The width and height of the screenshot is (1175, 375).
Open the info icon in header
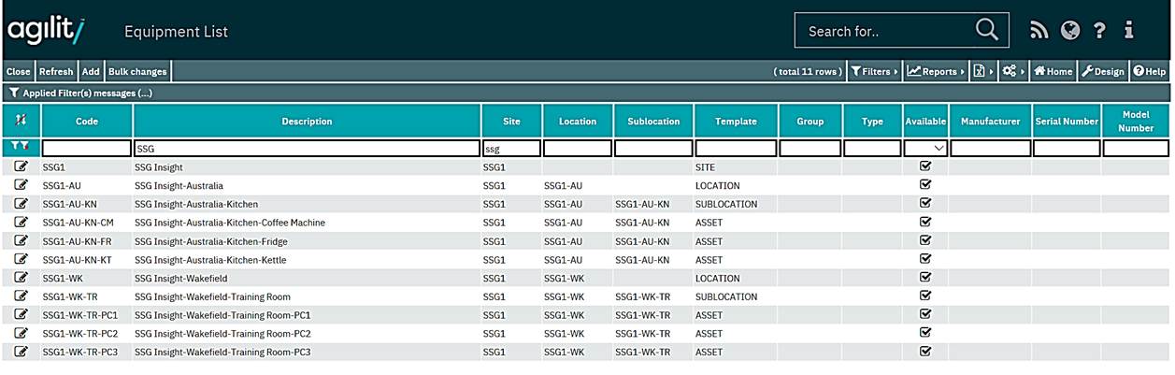click(x=1129, y=31)
